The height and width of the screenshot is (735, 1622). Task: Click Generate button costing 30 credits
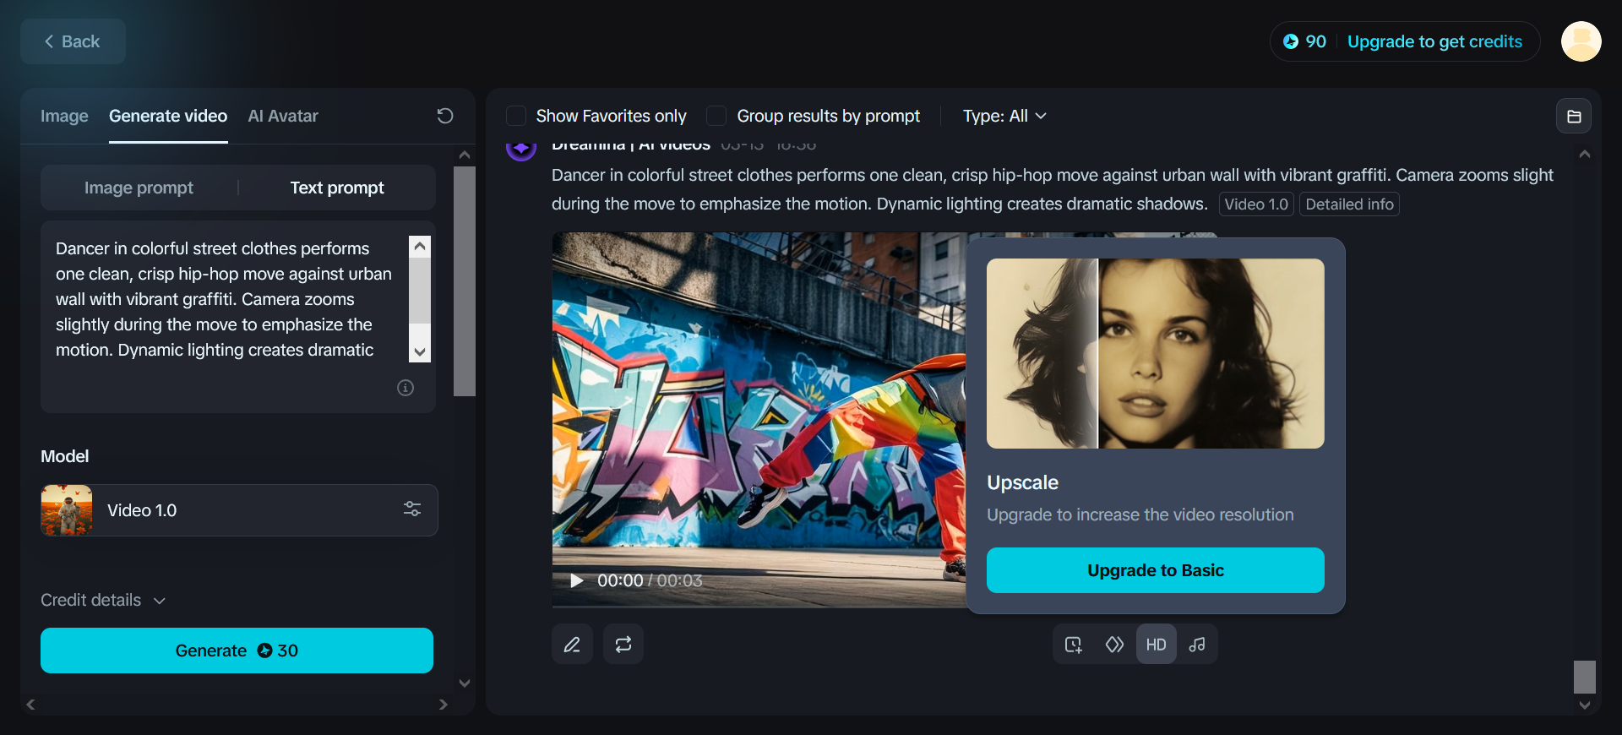point(237,651)
